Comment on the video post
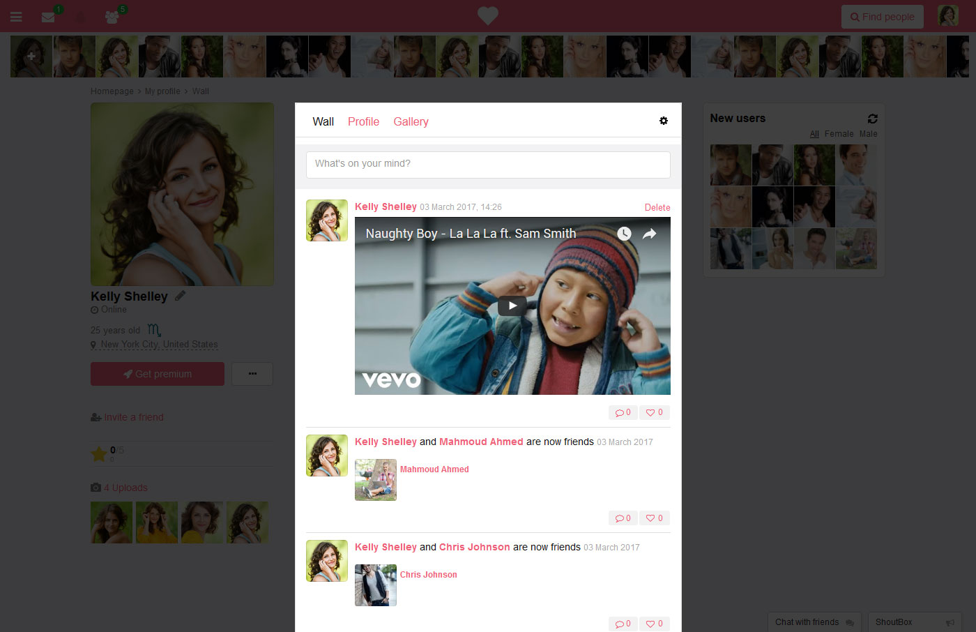Image resolution: width=976 pixels, height=632 pixels. (623, 412)
